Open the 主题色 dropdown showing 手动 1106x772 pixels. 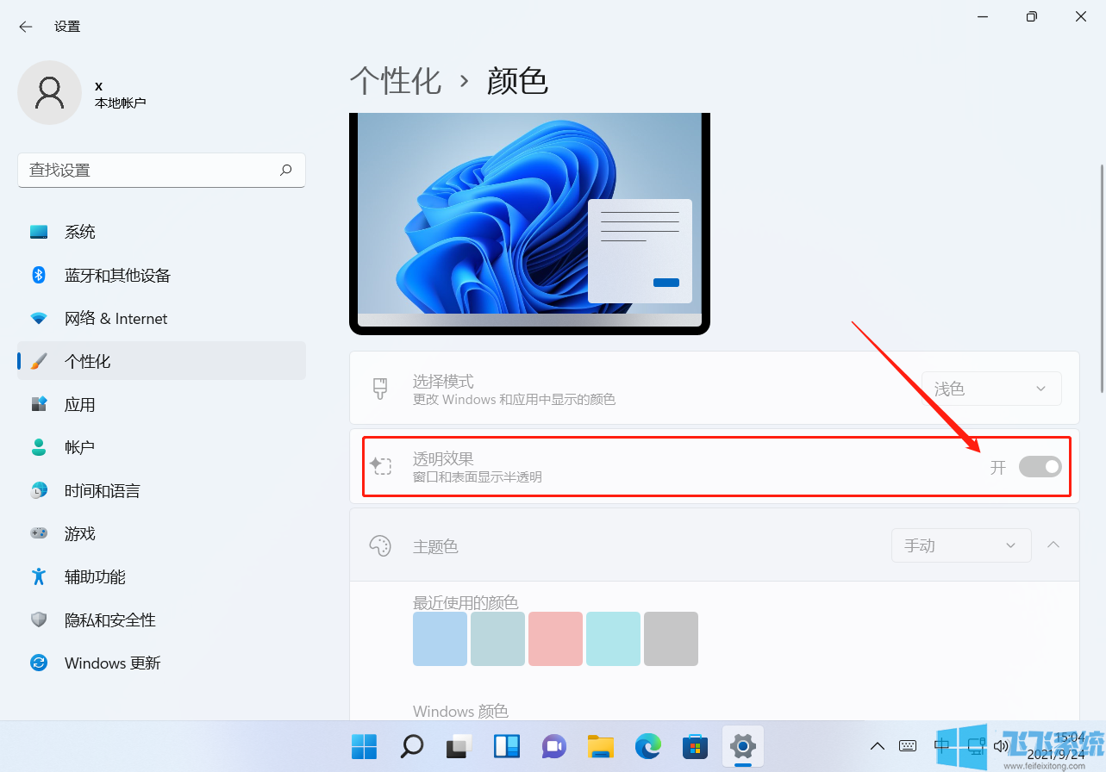(960, 545)
